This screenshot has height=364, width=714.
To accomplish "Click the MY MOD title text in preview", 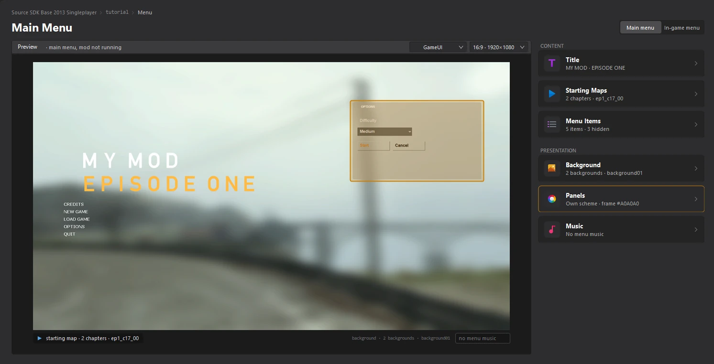I will click(x=131, y=161).
